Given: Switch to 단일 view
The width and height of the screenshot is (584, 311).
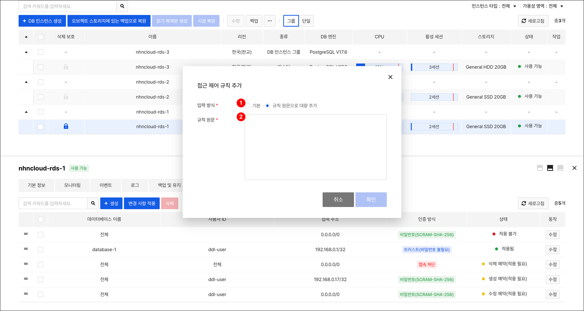Looking at the screenshot, I should [x=306, y=21].
